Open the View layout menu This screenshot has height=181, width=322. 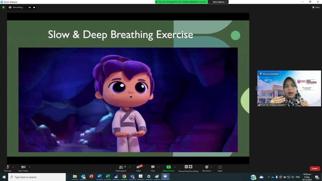[316, 7]
